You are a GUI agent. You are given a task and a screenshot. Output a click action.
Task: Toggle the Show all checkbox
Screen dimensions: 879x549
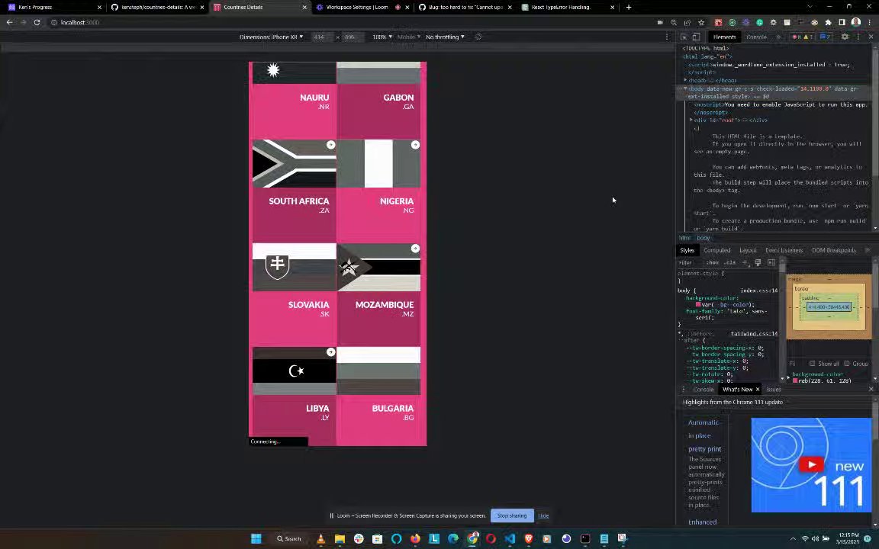tap(812, 364)
